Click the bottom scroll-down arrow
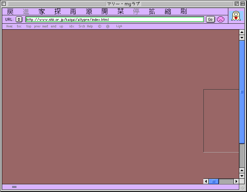 click(242, 176)
